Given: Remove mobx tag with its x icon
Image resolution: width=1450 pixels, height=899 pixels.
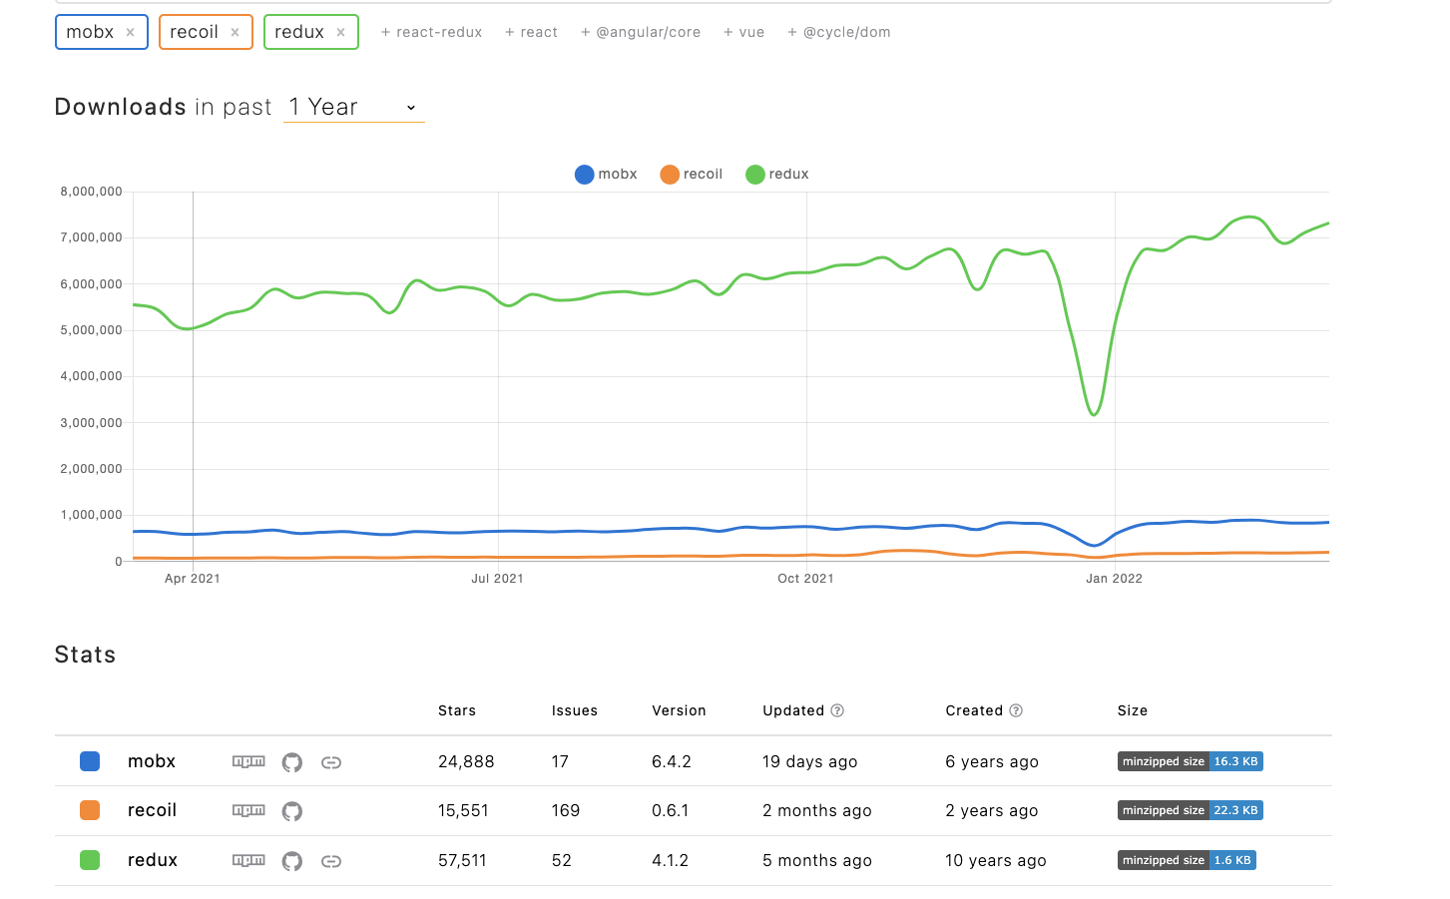Looking at the screenshot, I should (130, 32).
